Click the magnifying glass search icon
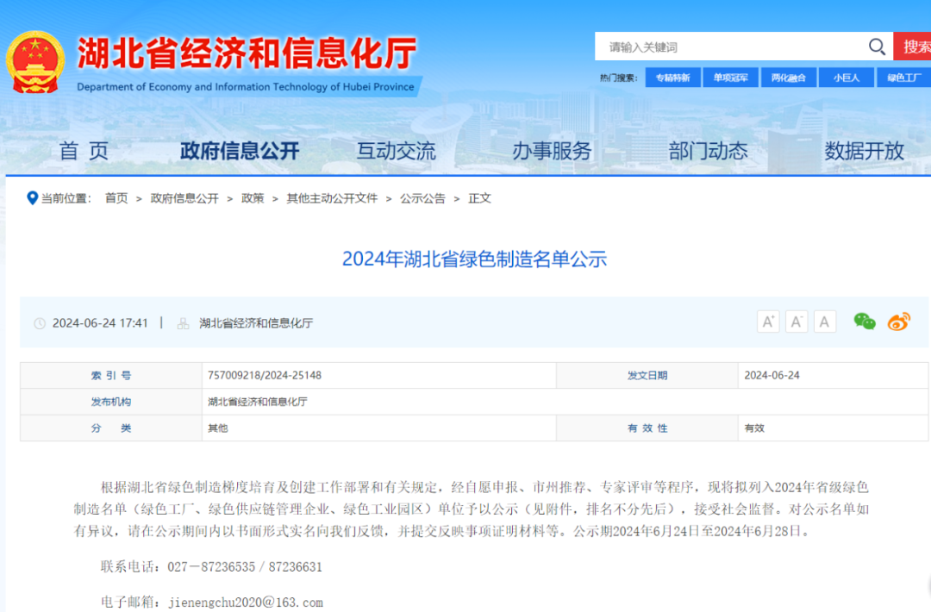 click(877, 47)
